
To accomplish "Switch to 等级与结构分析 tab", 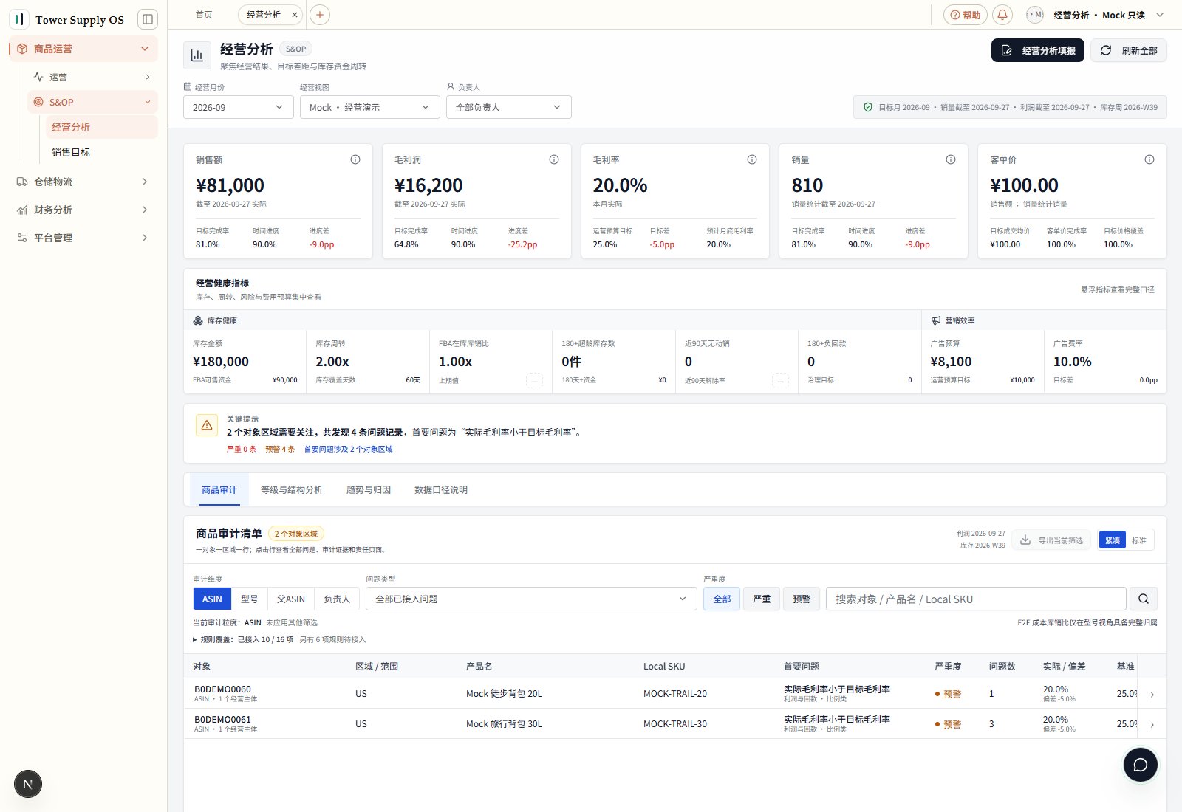I will coord(292,489).
